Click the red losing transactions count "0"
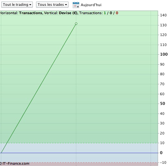The image size is (168, 166). 117,13
